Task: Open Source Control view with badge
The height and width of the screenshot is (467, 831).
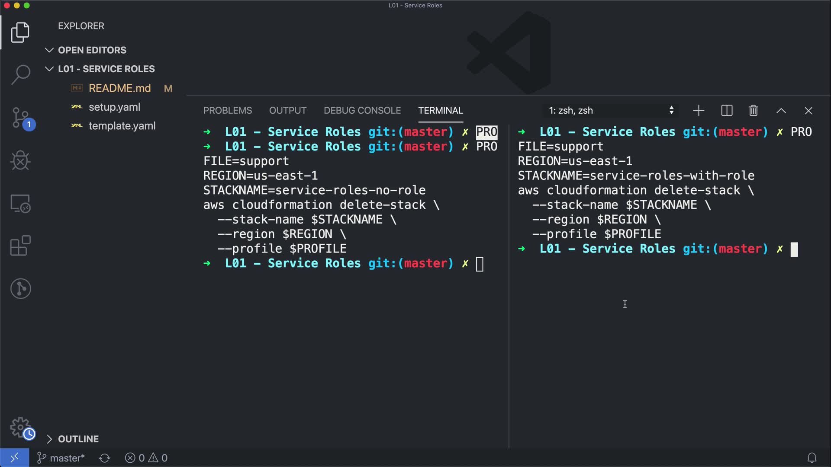Action: pos(20,118)
